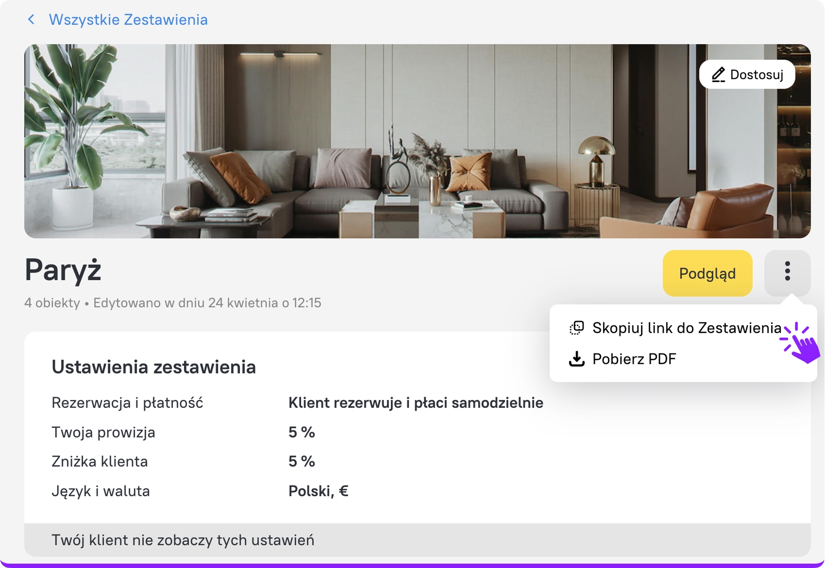Select Skopiuj link do Zestawienia

[x=687, y=328]
